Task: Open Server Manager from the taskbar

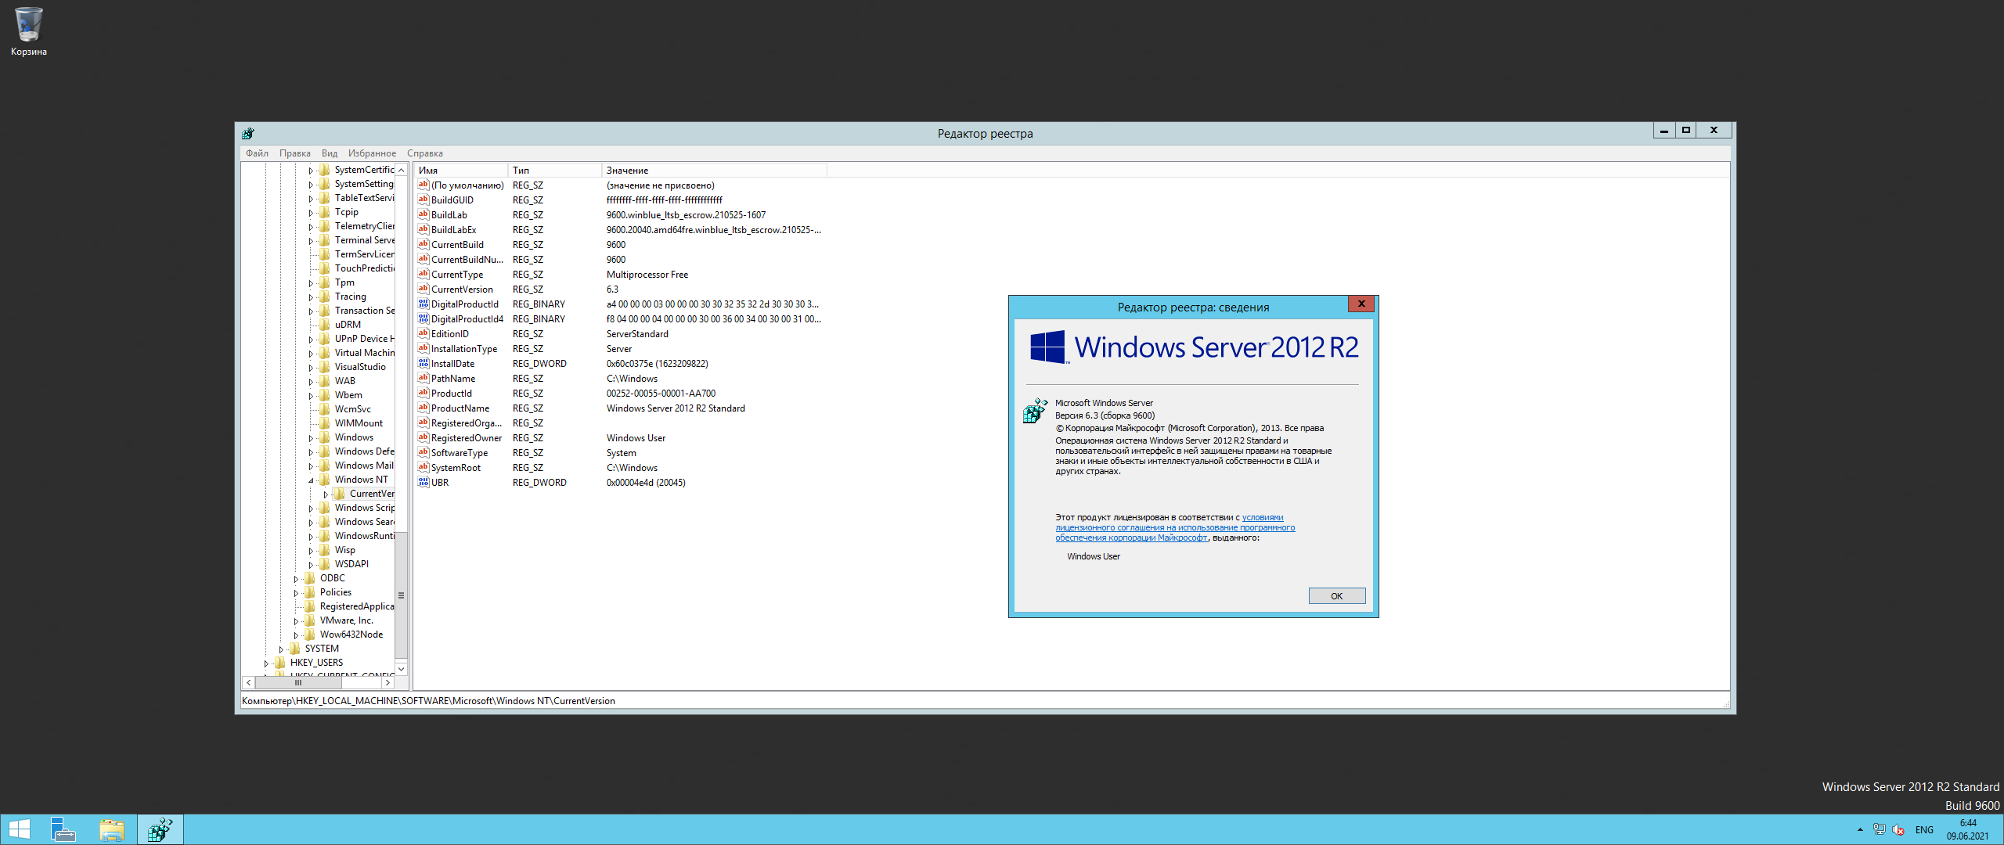Action: click(63, 829)
